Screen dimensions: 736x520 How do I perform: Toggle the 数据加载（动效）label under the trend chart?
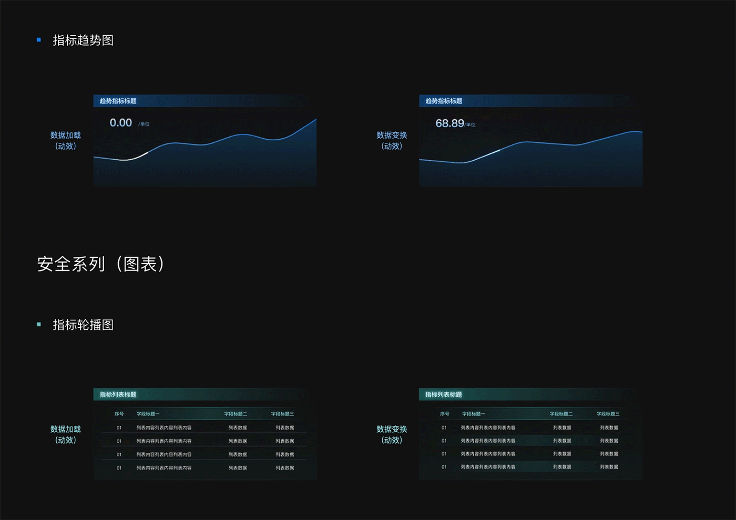65,140
